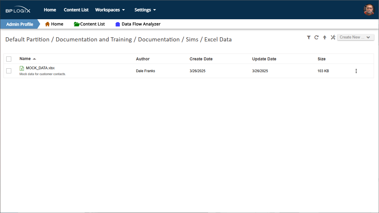Screen dimensions: 379x213
Task: Tick the select-all checkbox in header
Action: tap(9, 59)
